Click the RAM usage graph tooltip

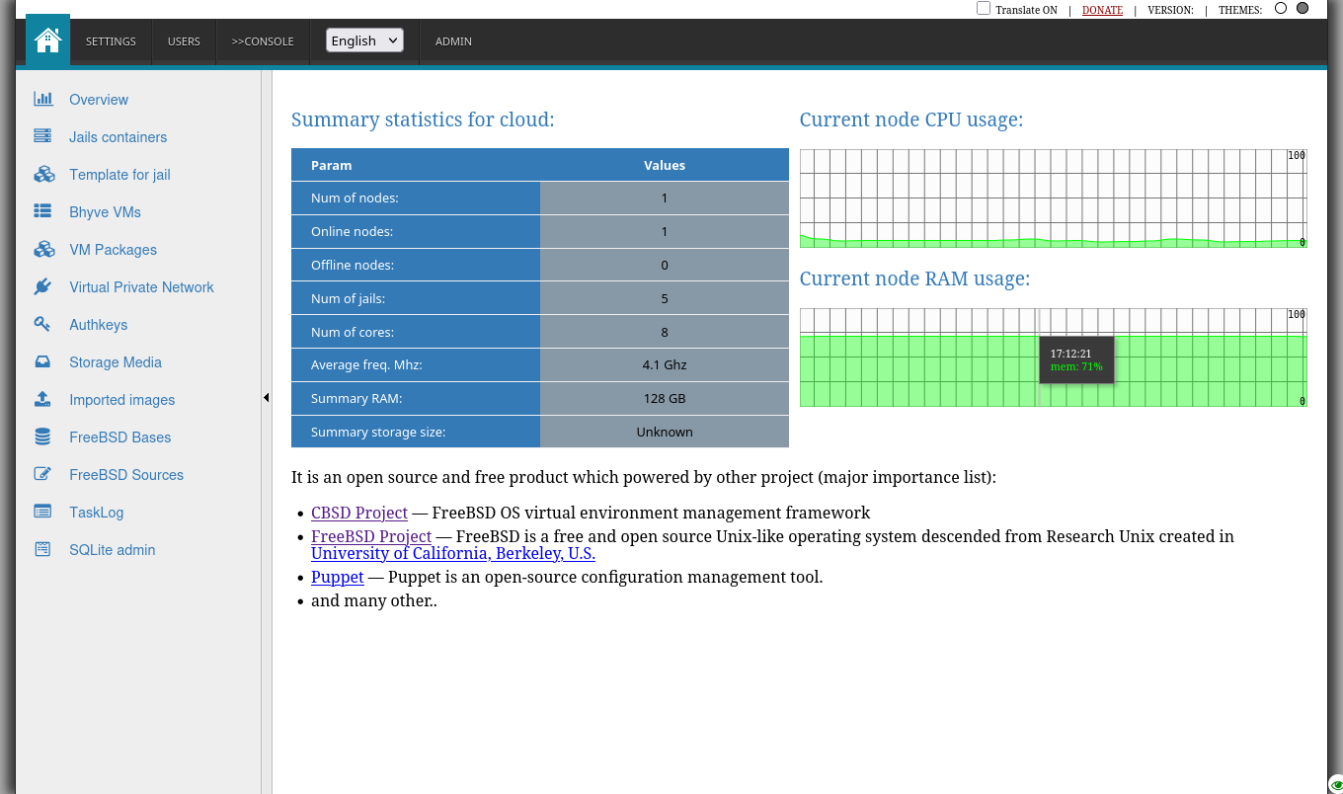click(1076, 359)
